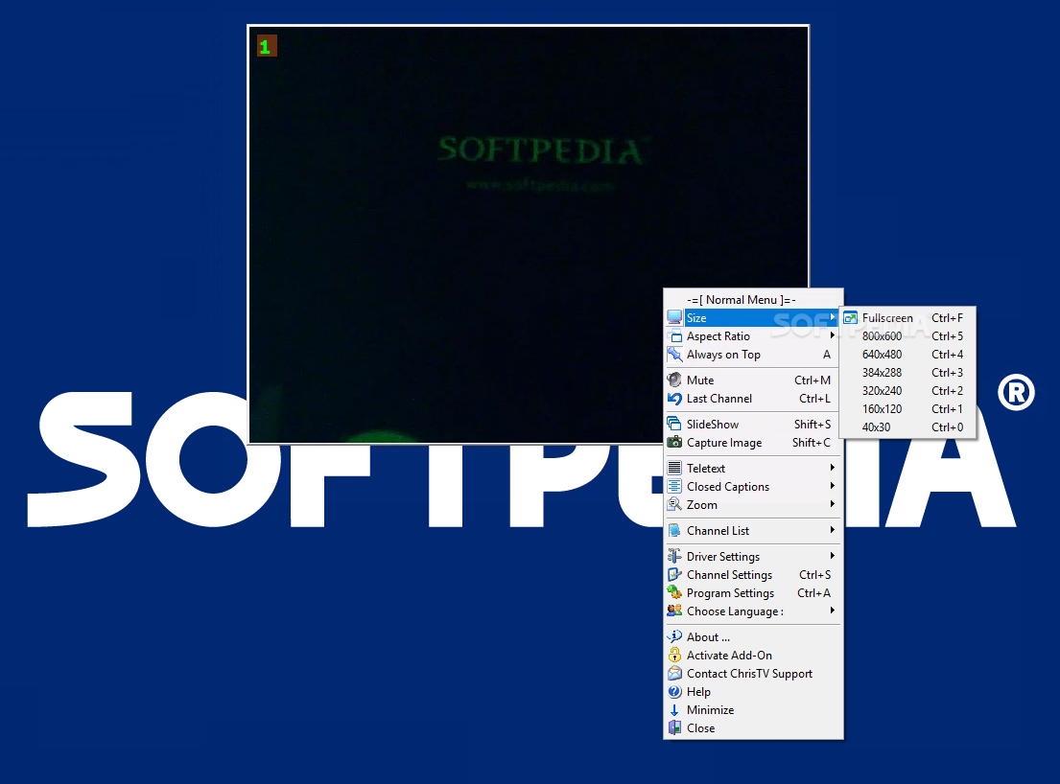1060x784 pixels.
Task: Click the people icon for Choose Language
Action: [x=674, y=611]
